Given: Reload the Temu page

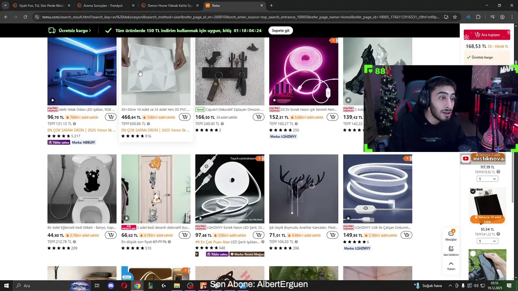Looking at the screenshot, I should point(25,17).
